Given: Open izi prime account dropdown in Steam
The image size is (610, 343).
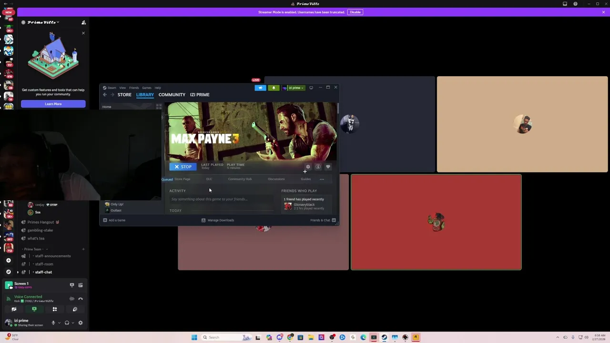Looking at the screenshot, I should pyautogui.click(x=294, y=88).
